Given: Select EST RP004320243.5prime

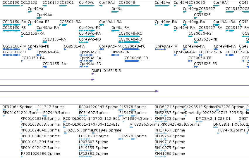Looking at the screenshot, I should point(98,107).
